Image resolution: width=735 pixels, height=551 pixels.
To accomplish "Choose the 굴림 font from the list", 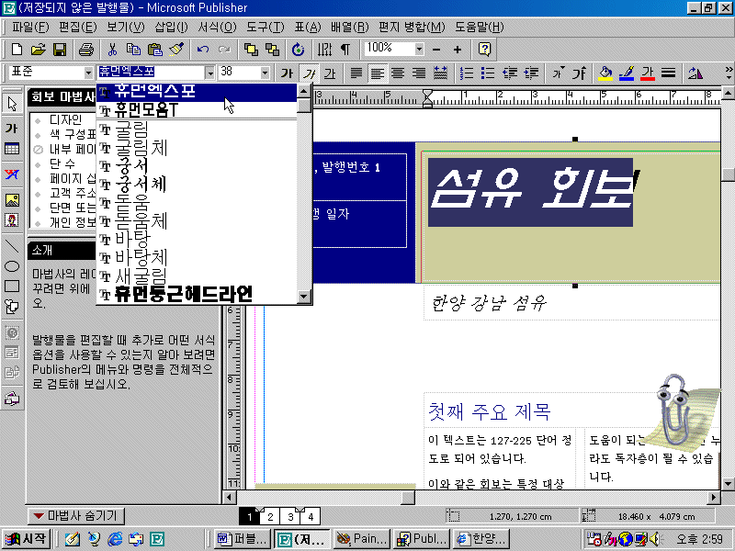I will pyautogui.click(x=197, y=129).
